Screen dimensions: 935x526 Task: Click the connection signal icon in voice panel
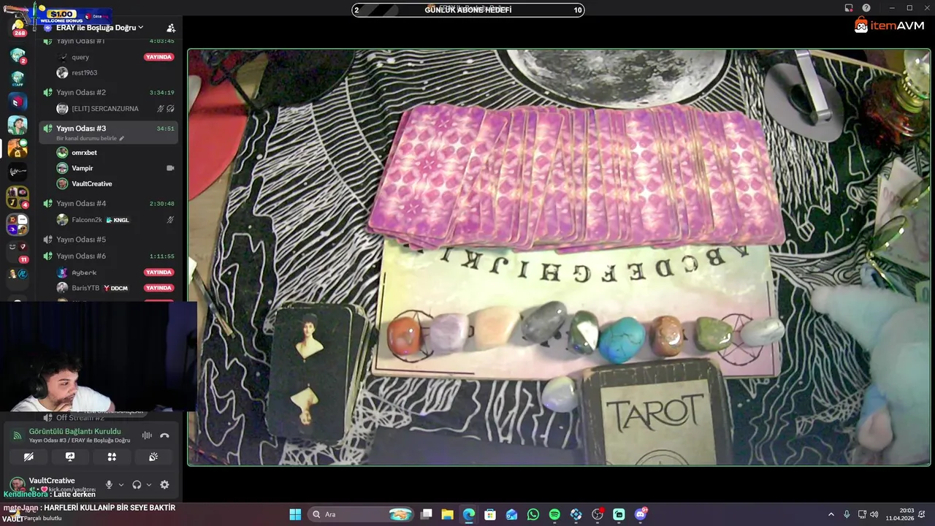tap(18, 435)
